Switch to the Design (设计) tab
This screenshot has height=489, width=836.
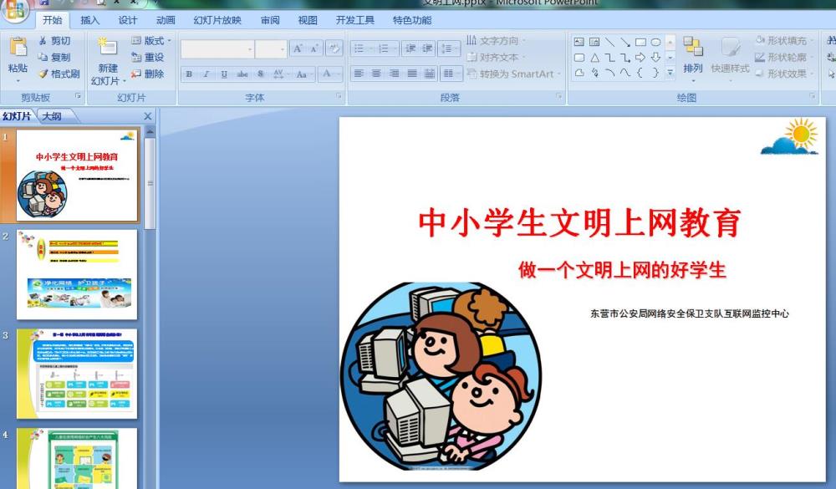click(127, 20)
